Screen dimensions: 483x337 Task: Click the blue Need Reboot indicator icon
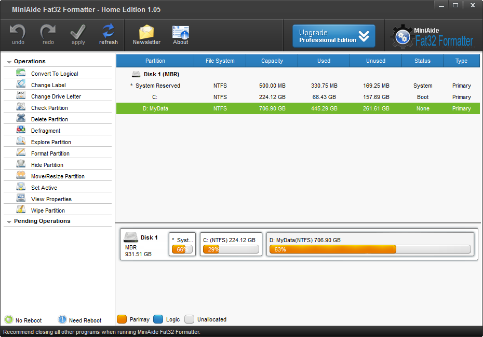click(x=62, y=320)
